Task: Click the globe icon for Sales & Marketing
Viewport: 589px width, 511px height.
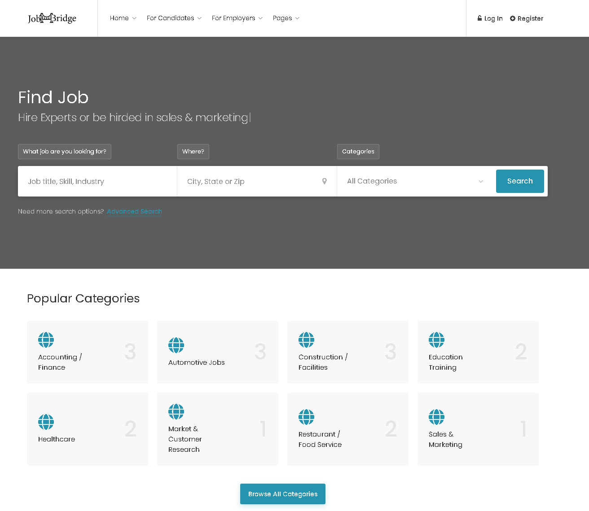Action: point(436,417)
